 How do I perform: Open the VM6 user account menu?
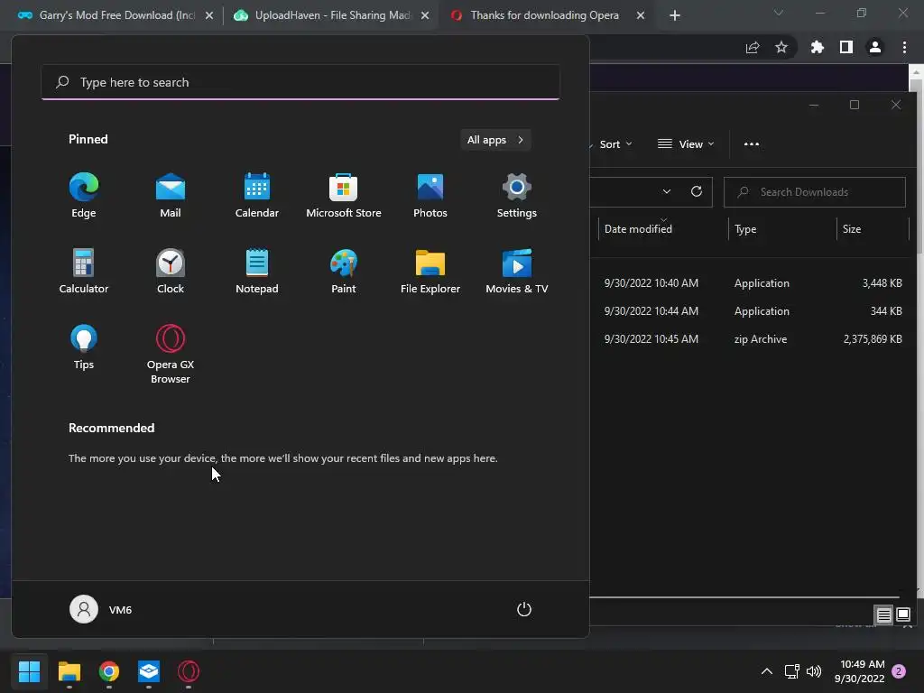tap(101, 609)
